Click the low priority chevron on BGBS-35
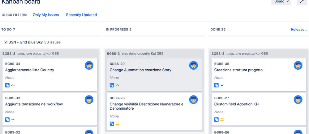 [222, 85]
